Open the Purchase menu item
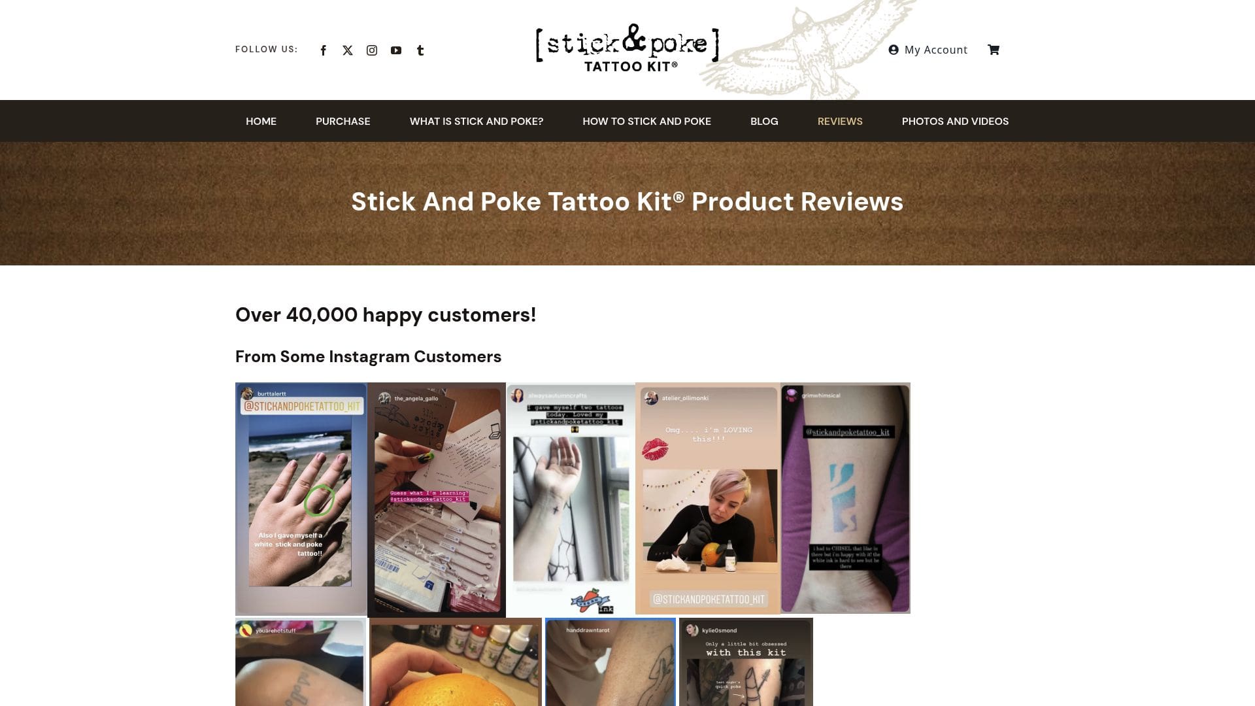Viewport: 1255px width, 706px height. pyautogui.click(x=343, y=121)
